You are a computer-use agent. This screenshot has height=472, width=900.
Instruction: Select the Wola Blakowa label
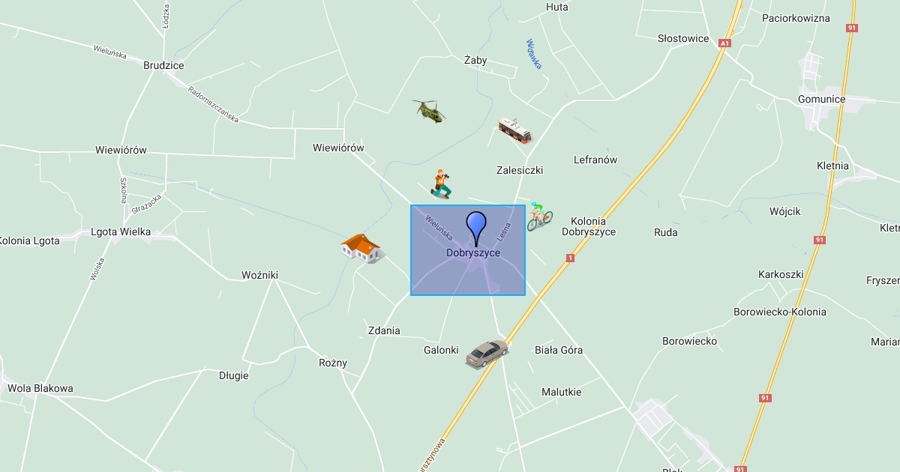40,388
